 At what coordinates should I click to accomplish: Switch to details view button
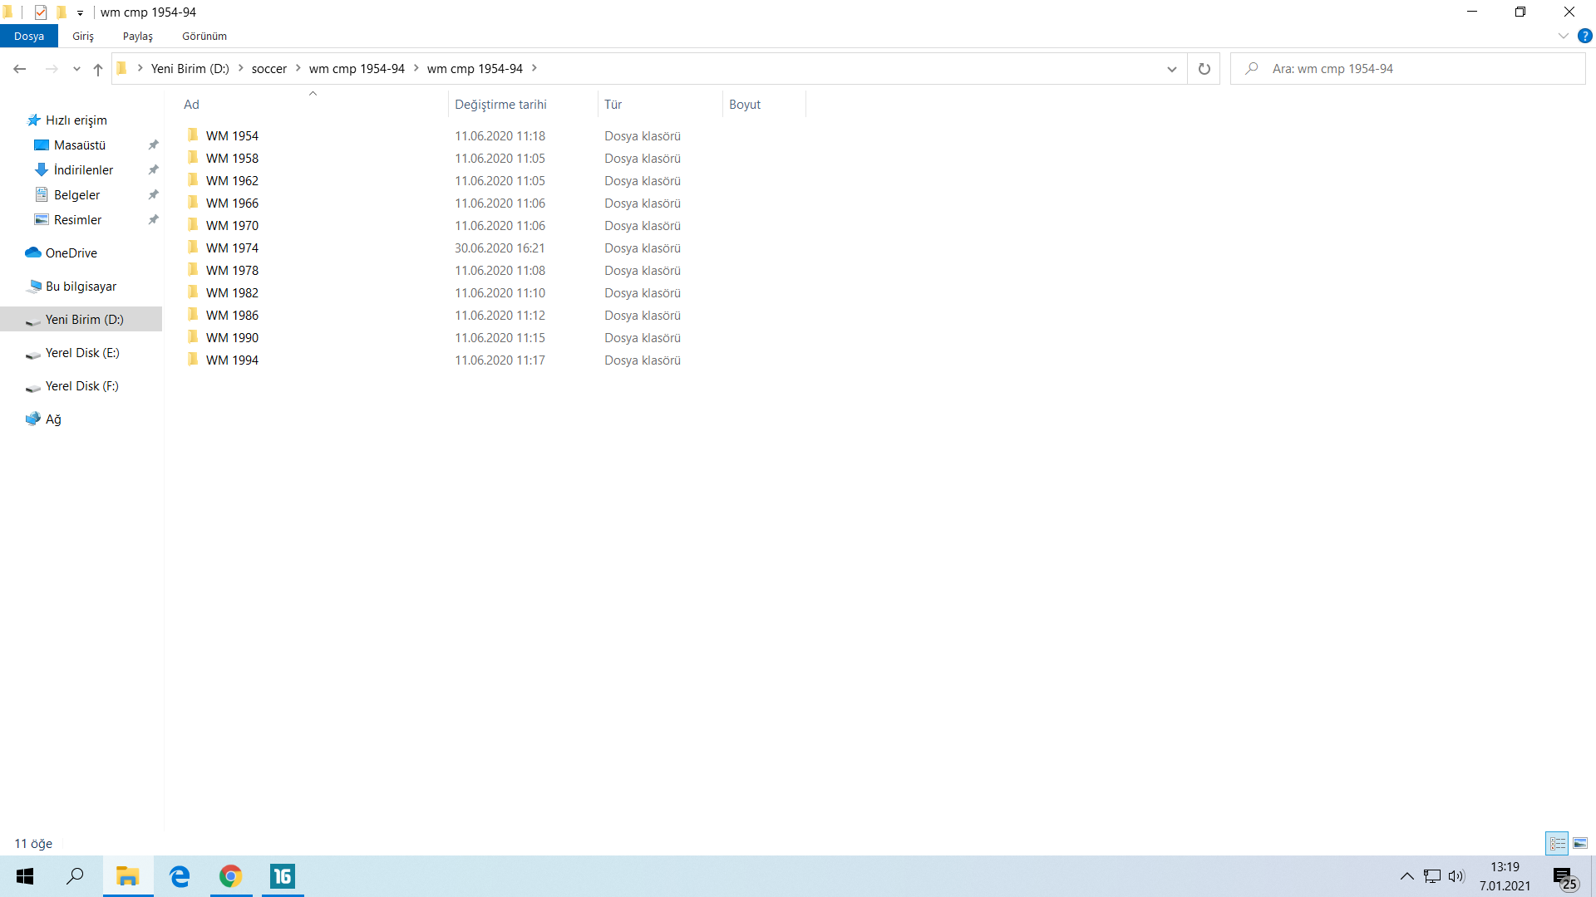(1557, 843)
